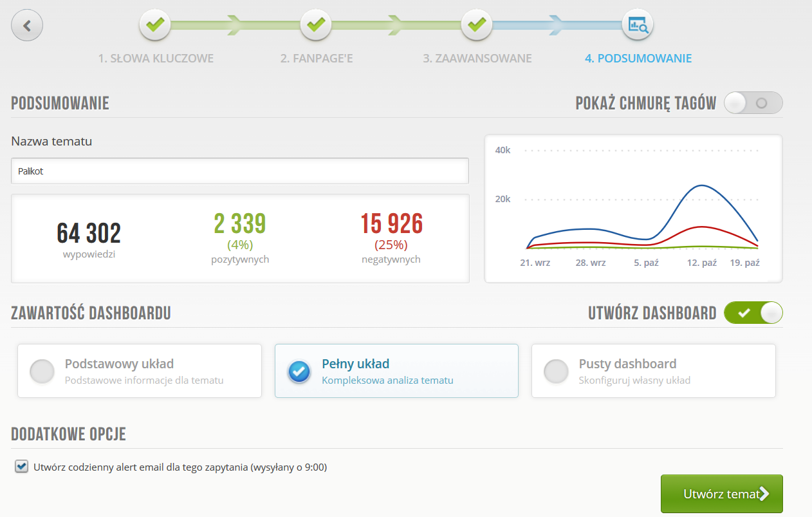Turn off the Utwórz dashboard switch
Image resolution: width=812 pixels, height=517 pixels.
pyautogui.click(x=753, y=313)
